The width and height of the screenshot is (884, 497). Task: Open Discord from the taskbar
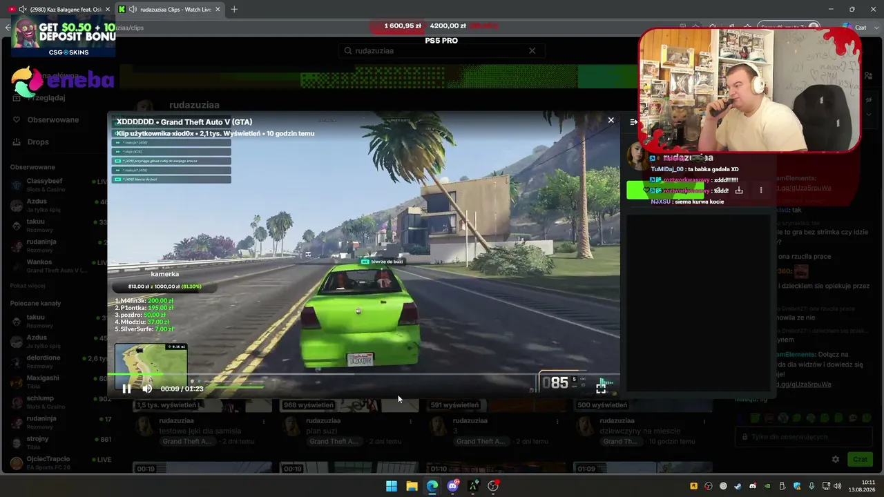tap(453, 486)
